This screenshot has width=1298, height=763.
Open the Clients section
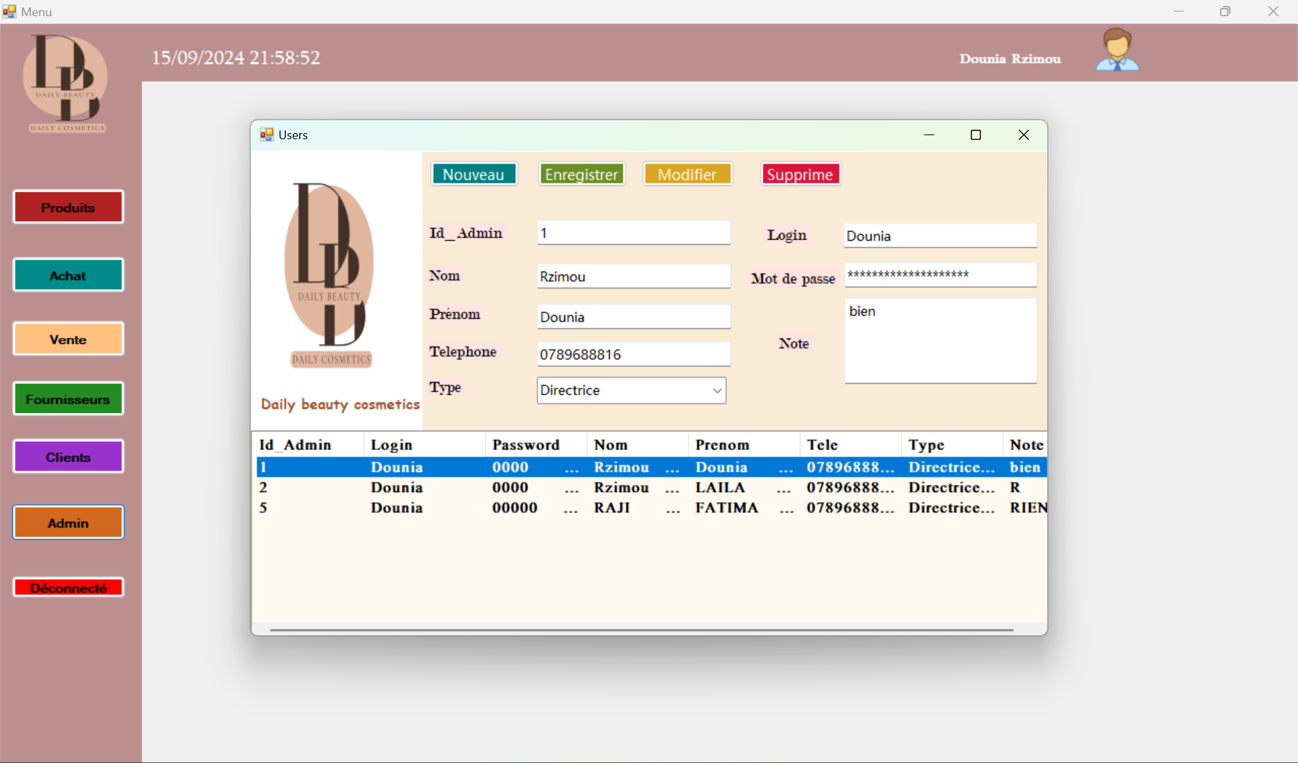coord(68,457)
